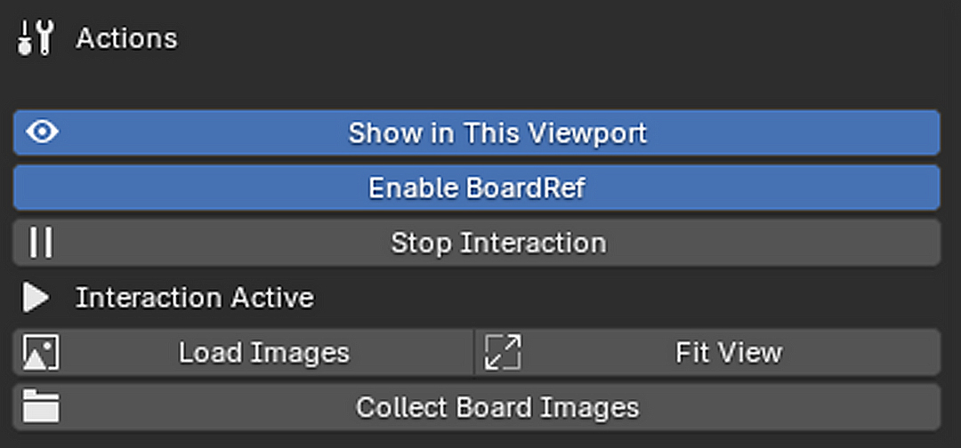Click the 'Enable BoardRef' text label
961x448 pixels.
click(x=477, y=188)
